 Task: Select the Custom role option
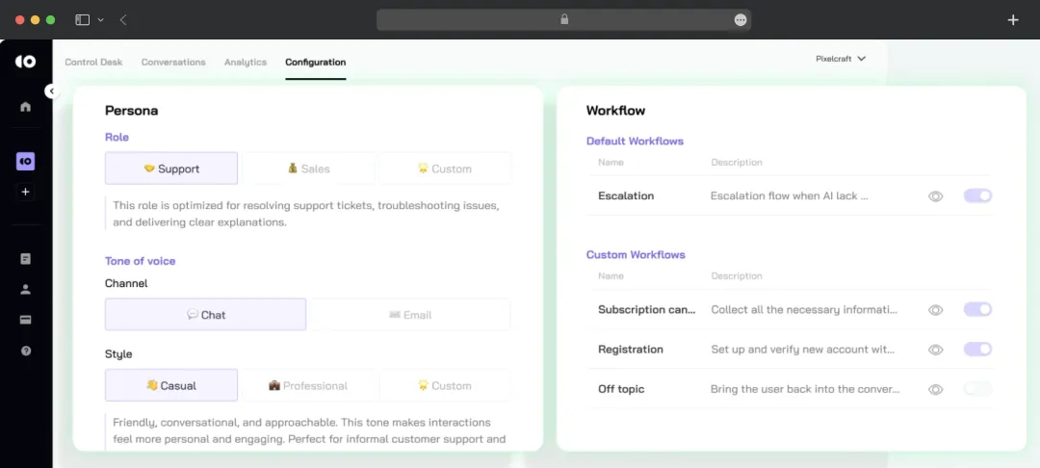[x=445, y=169]
